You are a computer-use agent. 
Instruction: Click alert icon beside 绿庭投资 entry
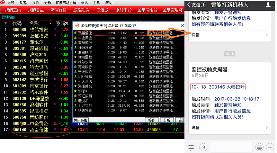75,47
